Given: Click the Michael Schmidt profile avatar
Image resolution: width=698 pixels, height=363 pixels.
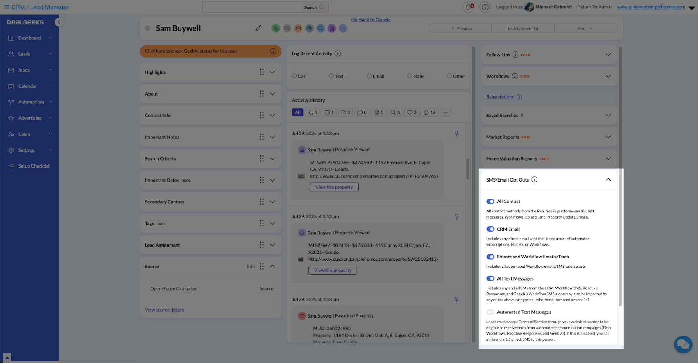Looking at the screenshot, I should pyautogui.click(x=529, y=7).
